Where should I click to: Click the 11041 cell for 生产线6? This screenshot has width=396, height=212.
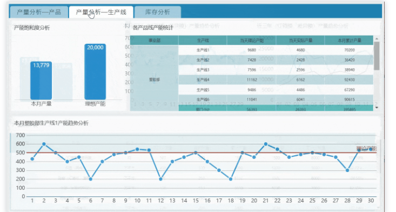coord(252,100)
